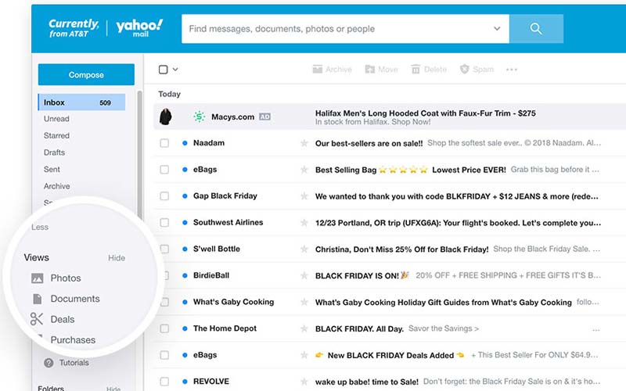
Task: Hide the Views section
Action: click(x=117, y=258)
